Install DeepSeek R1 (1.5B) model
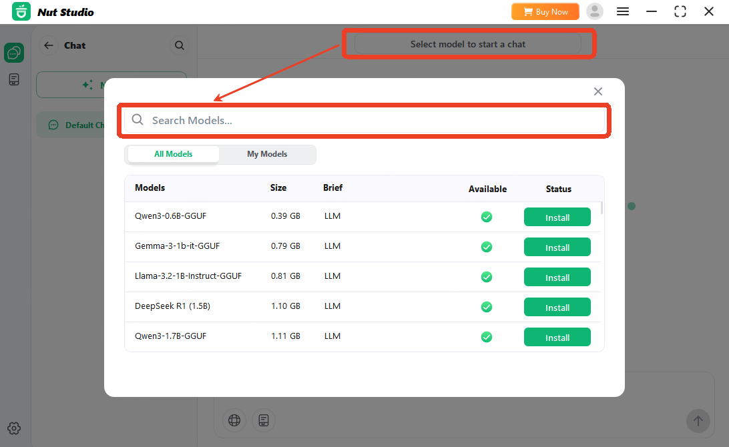This screenshot has width=729, height=447. [557, 307]
